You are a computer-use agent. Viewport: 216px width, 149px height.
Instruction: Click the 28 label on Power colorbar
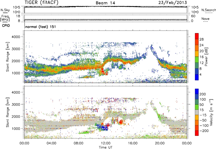(201, 39)
